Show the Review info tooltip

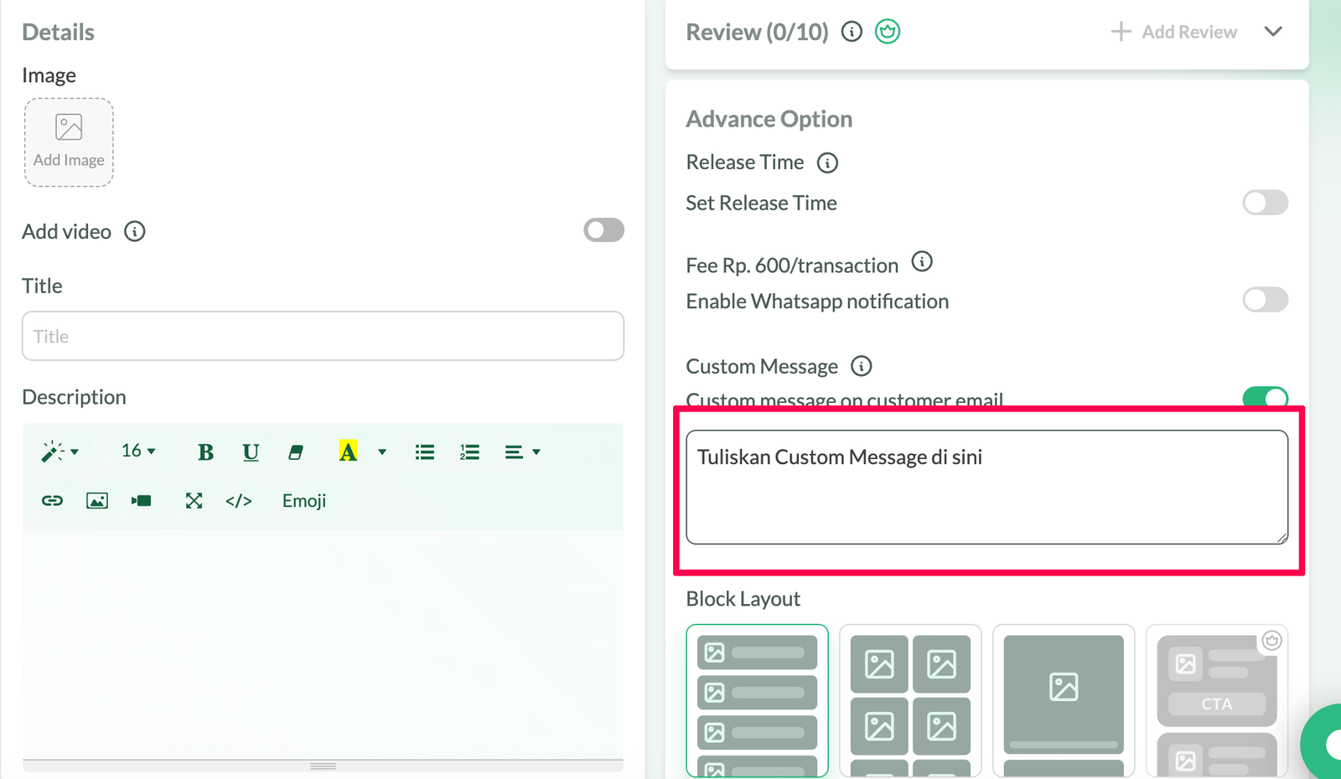tap(852, 32)
